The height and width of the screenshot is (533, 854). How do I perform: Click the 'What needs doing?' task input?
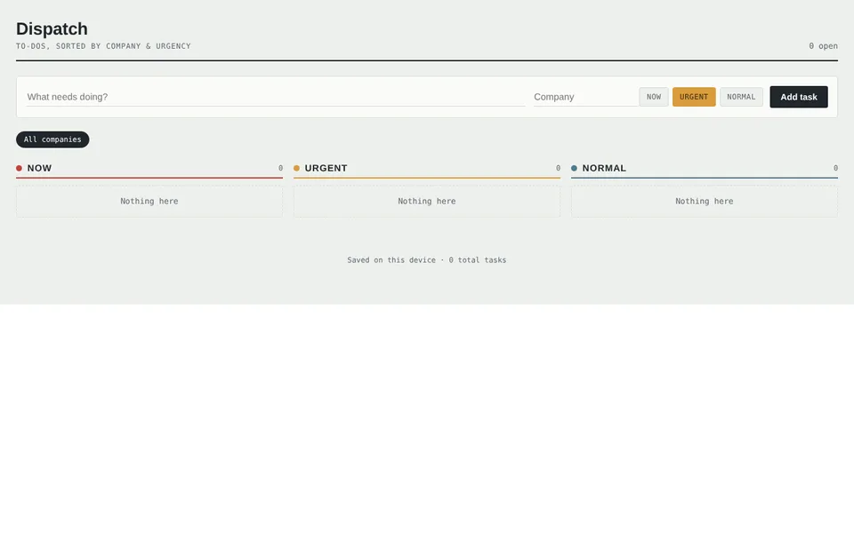276,97
